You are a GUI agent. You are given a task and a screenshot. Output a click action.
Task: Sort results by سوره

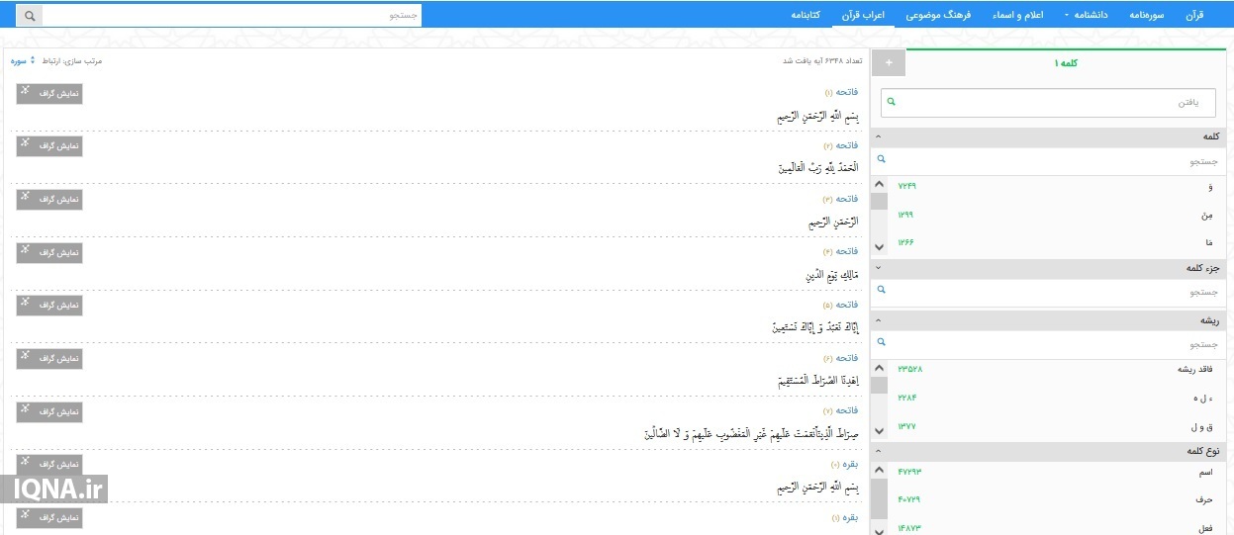coord(22,61)
